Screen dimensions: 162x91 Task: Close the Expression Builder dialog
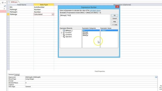pyautogui.click(x=117, y=7)
